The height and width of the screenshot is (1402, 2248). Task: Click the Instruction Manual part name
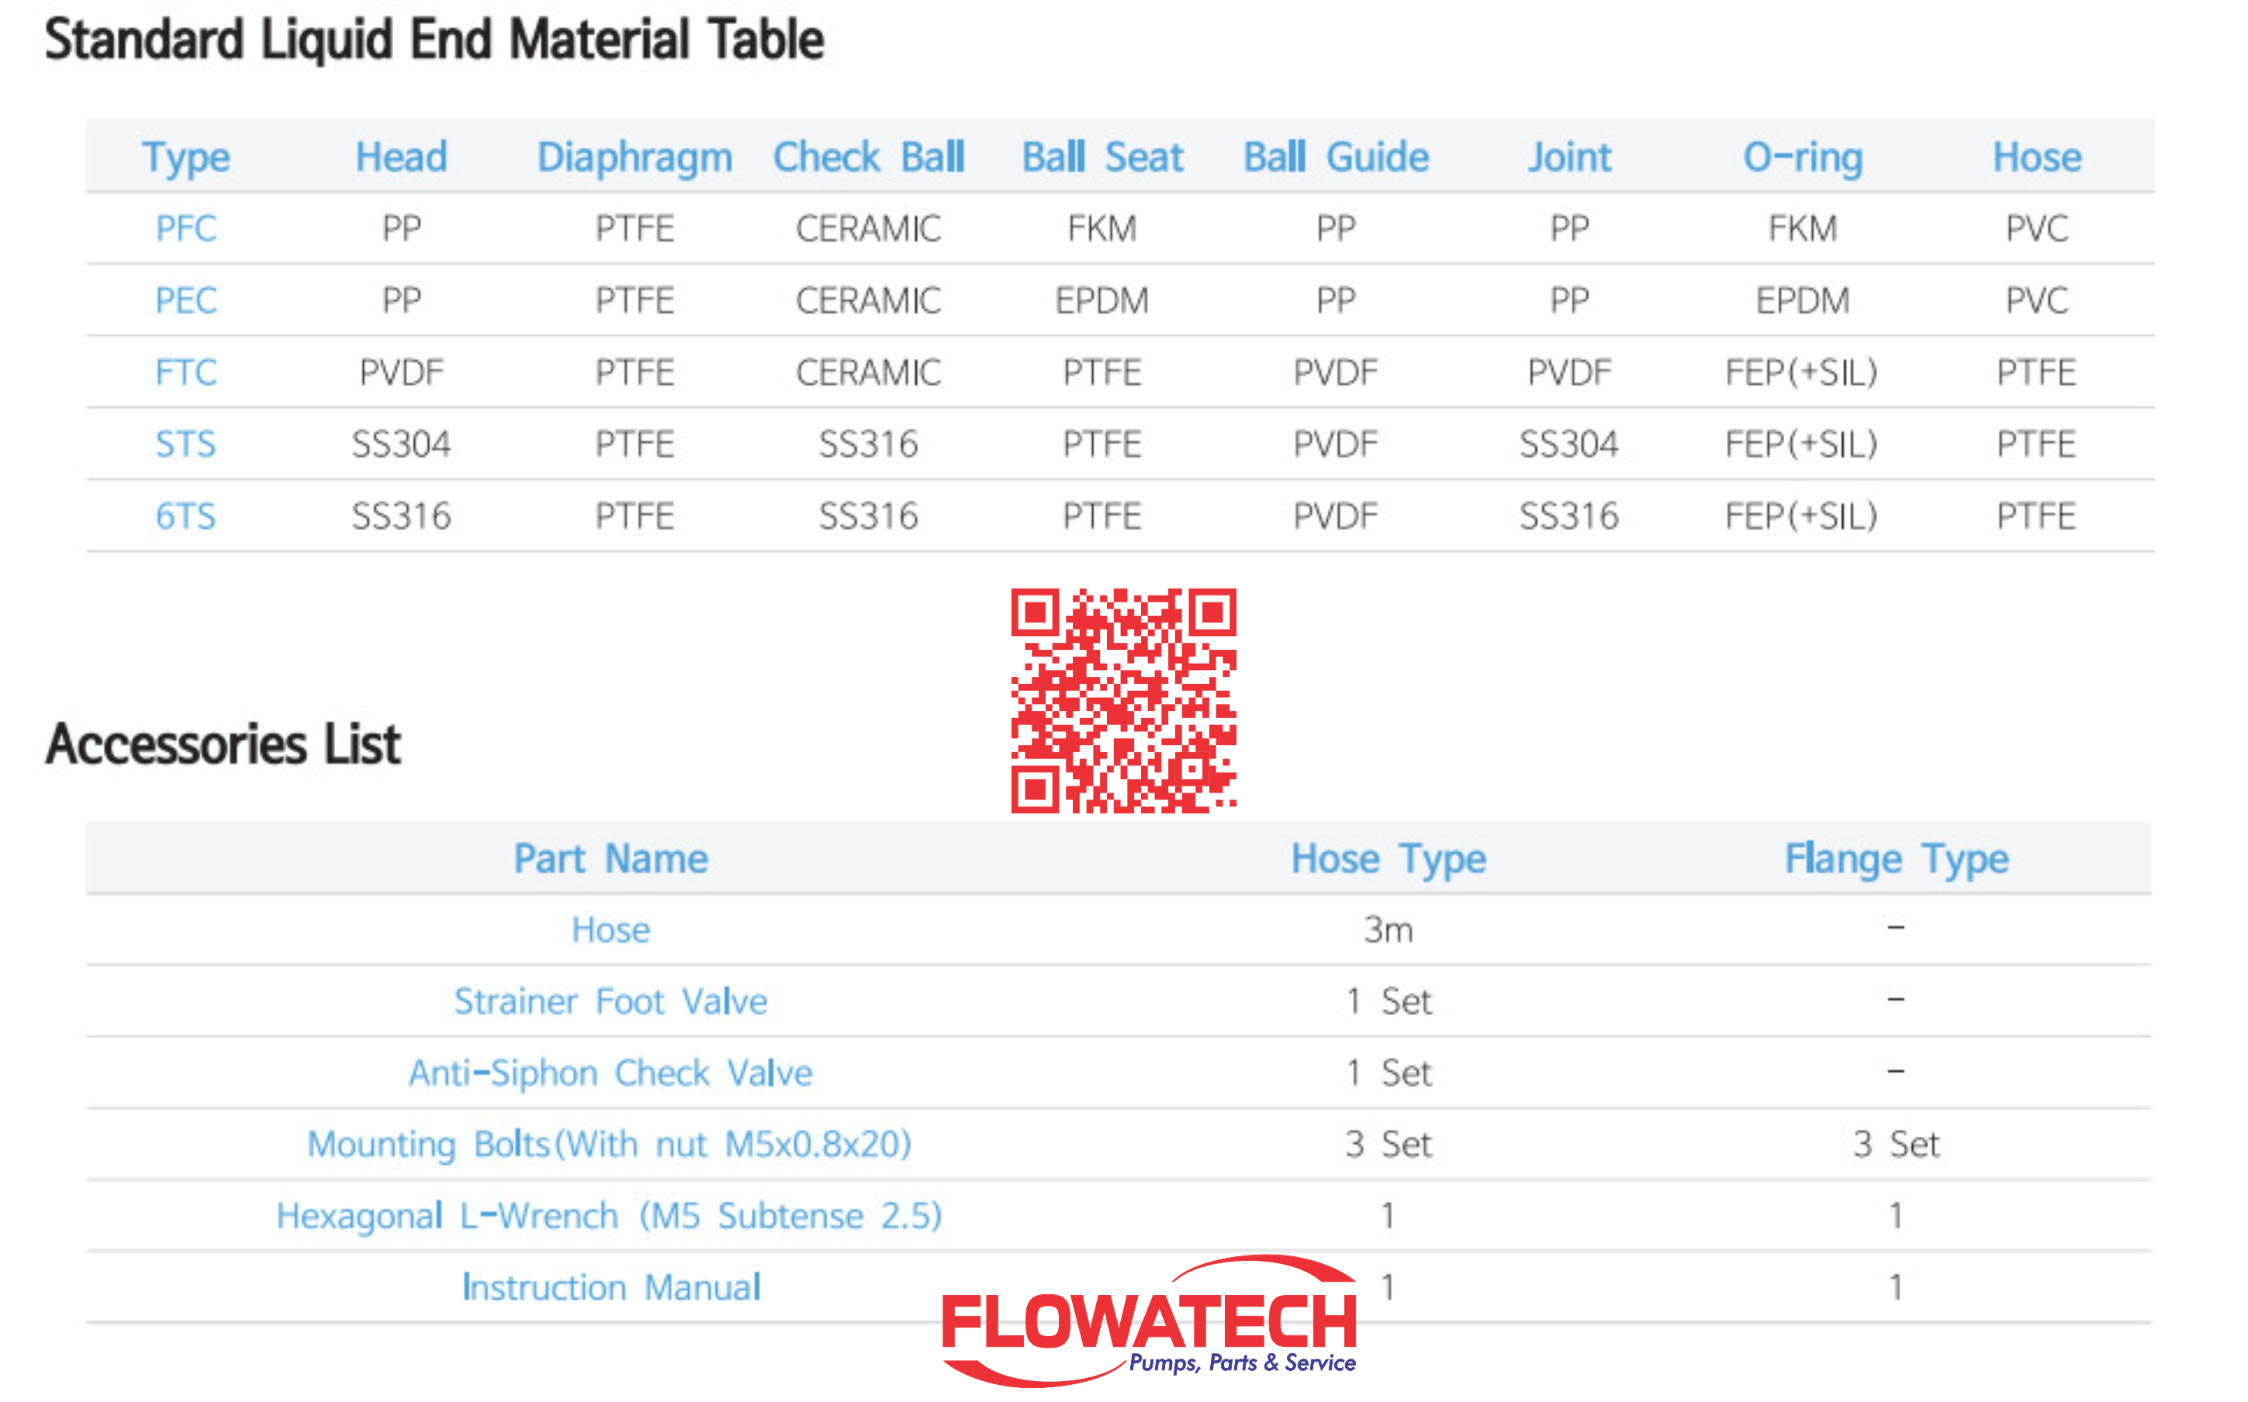[611, 1287]
